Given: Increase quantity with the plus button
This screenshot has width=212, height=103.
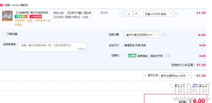Looking at the screenshot, I should (136, 14).
